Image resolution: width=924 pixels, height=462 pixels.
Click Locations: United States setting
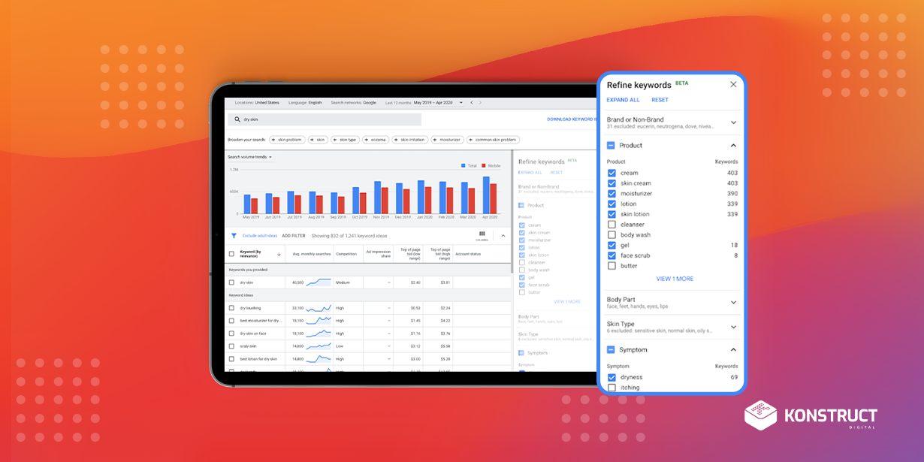click(x=257, y=102)
